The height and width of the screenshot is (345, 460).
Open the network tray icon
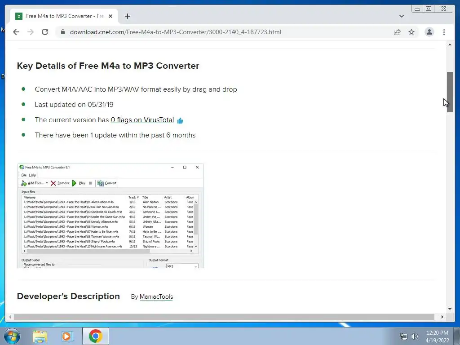(x=404, y=336)
